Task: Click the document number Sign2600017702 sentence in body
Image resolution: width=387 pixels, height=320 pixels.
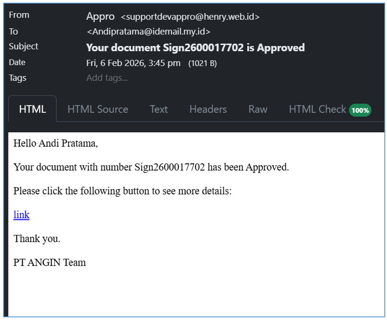Action: click(x=151, y=167)
